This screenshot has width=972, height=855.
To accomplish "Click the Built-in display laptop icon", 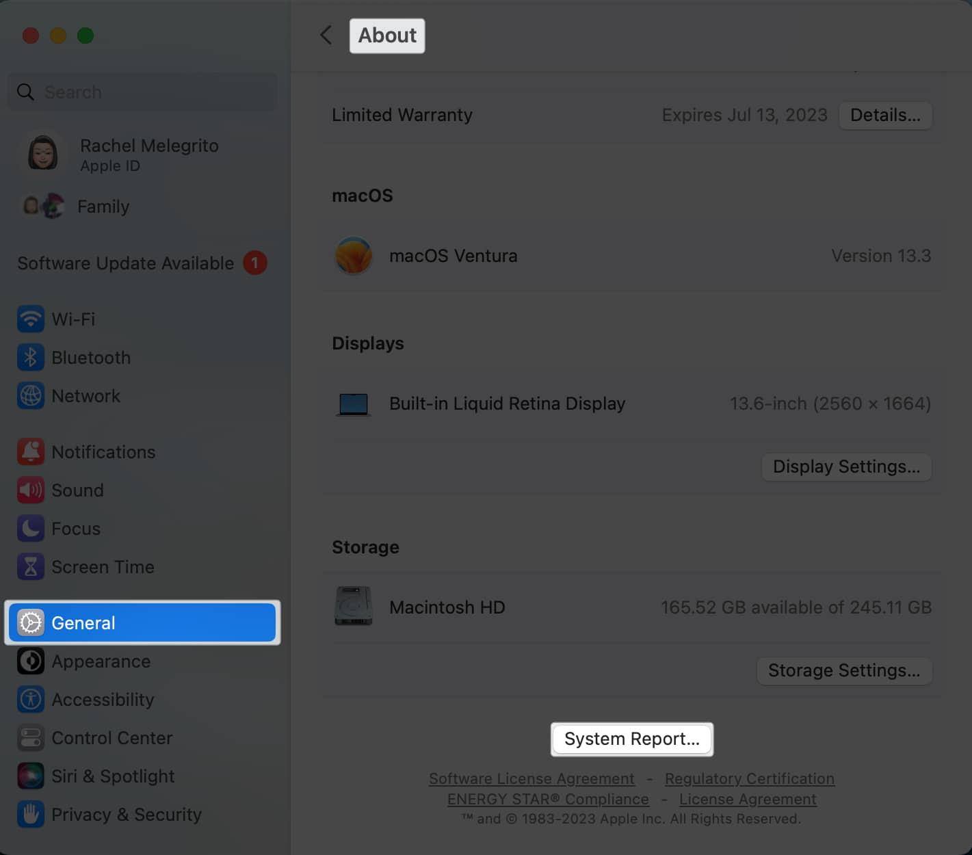I will [x=354, y=404].
